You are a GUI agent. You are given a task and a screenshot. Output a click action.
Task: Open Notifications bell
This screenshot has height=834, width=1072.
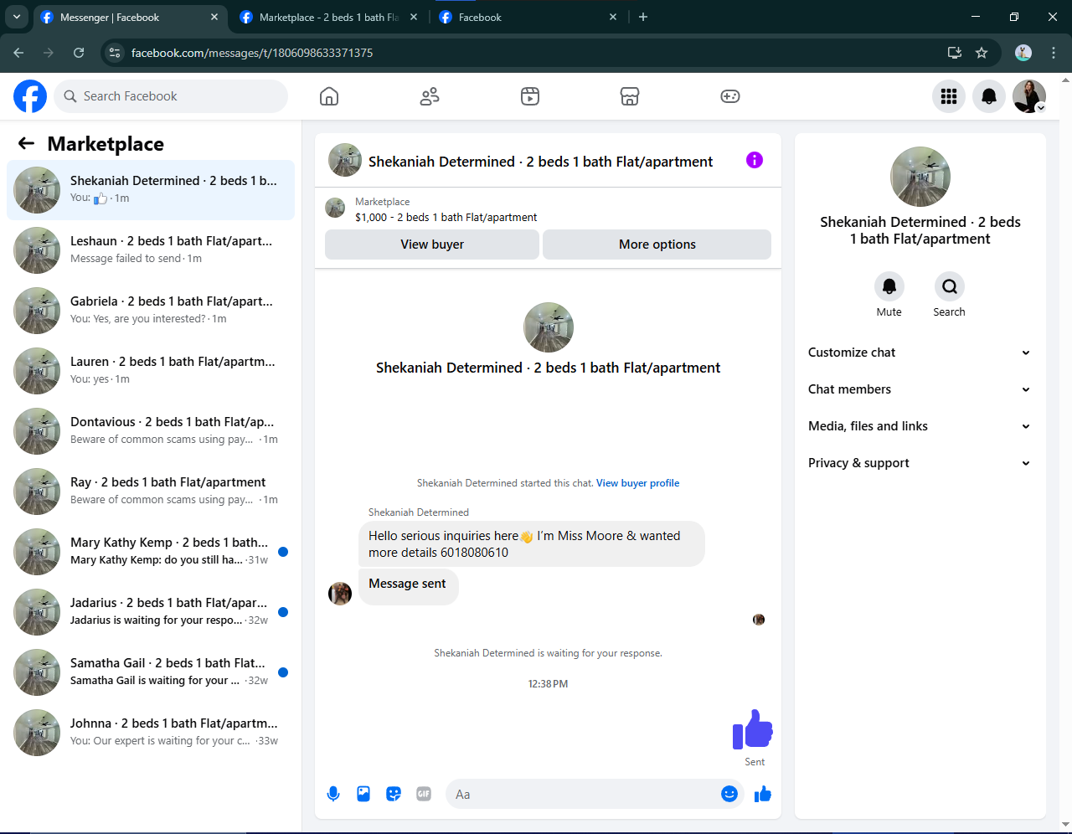click(989, 96)
